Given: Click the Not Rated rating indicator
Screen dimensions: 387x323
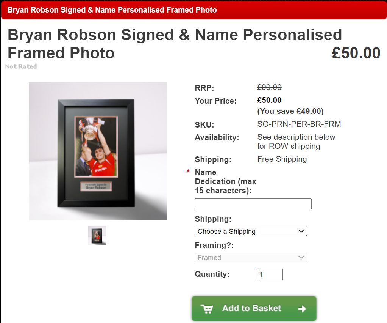Looking at the screenshot, I should tap(21, 66).
